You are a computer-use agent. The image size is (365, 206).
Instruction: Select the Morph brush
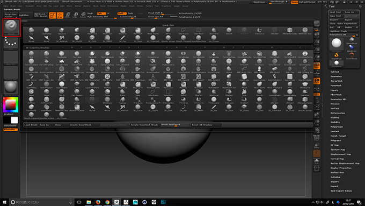[x=244, y=85]
